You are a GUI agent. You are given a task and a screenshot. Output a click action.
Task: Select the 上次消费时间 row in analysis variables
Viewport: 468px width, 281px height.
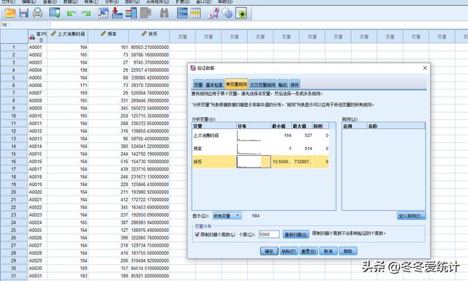point(260,135)
